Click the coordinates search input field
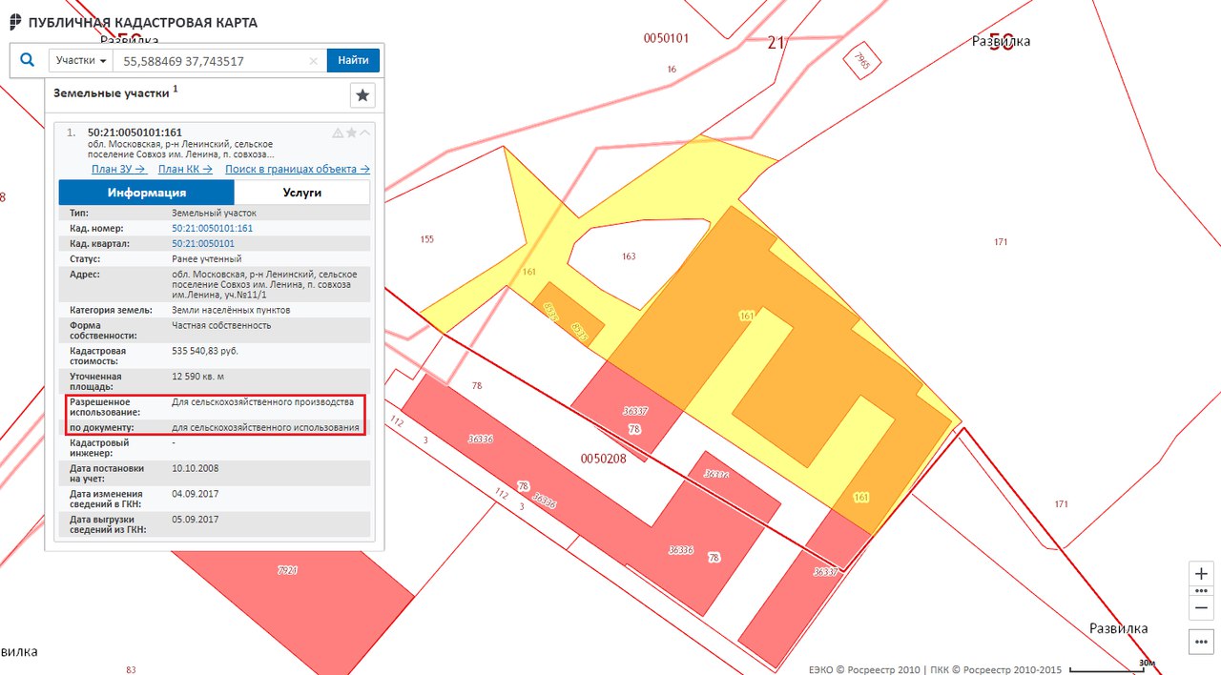This screenshot has width=1221, height=675. pos(210,61)
